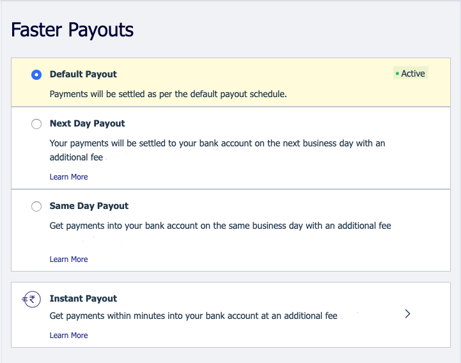Click the payments within minutes description
The height and width of the screenshot is (363, 461).
[x=193, y=316]
